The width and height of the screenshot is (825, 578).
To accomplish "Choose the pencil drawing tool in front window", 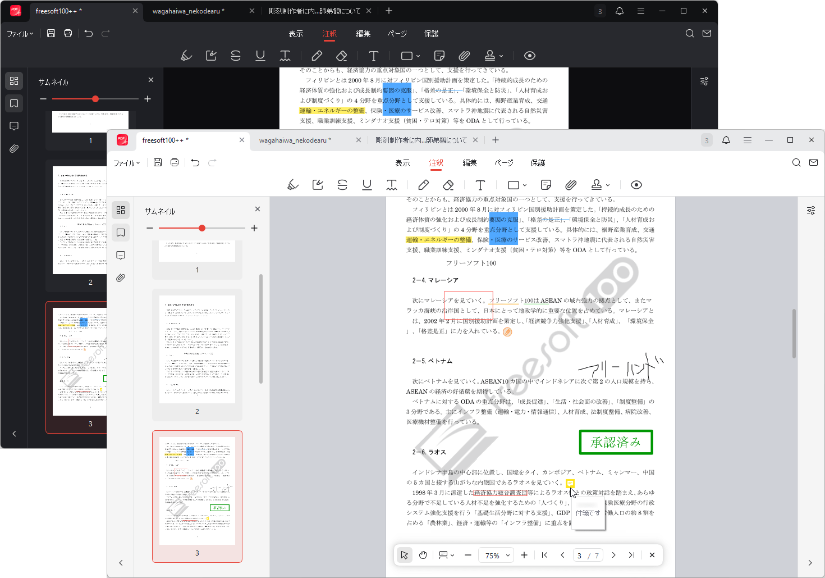I will [x=424, y=185].
